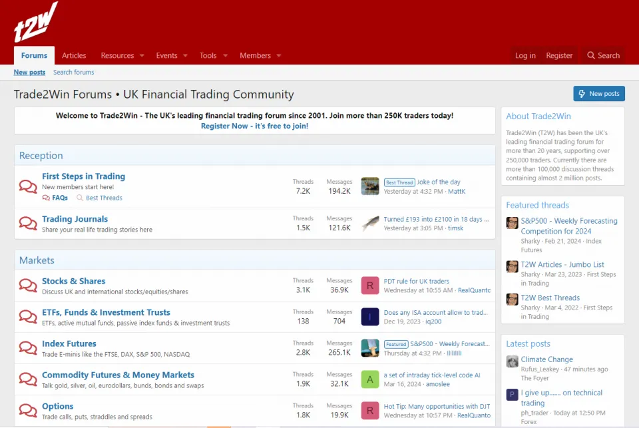This screenshot has height=428, width=639.
Task: Click the Trading Journals forum icon
Action: coord(27,224)
